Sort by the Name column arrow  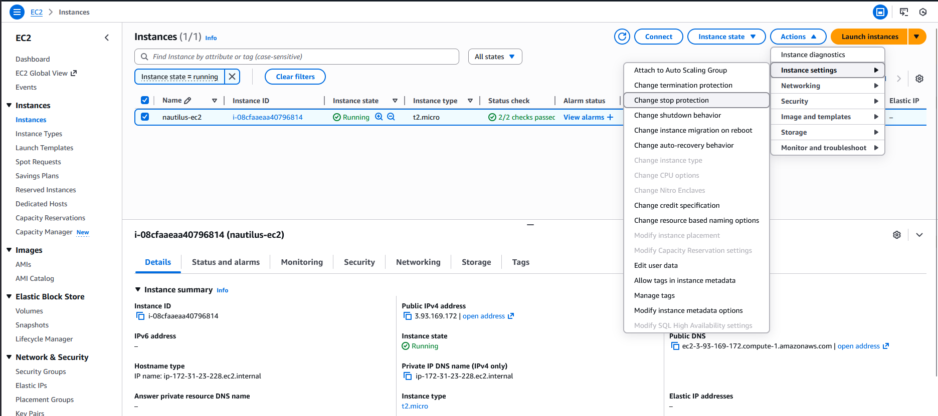(215, 101)
